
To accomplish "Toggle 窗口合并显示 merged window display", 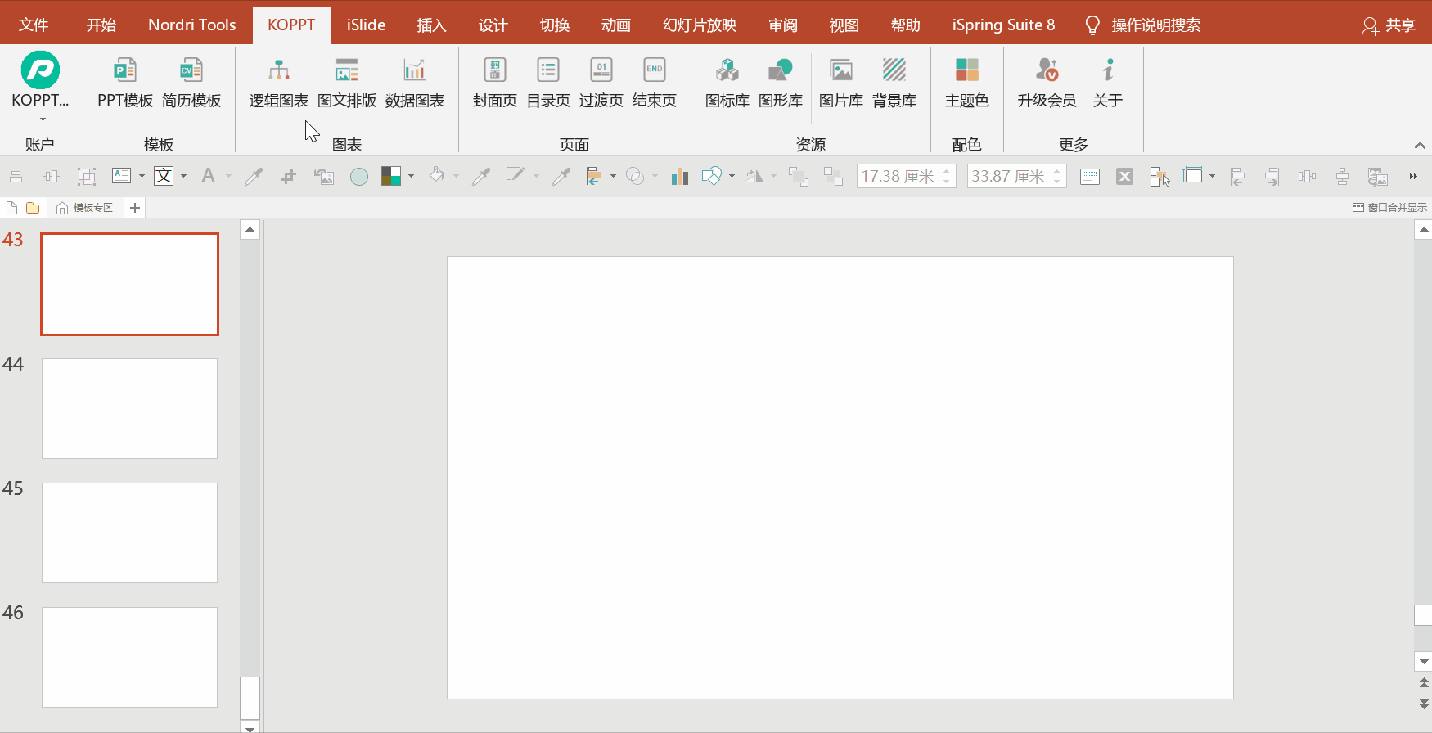I will click(1389, 208).
